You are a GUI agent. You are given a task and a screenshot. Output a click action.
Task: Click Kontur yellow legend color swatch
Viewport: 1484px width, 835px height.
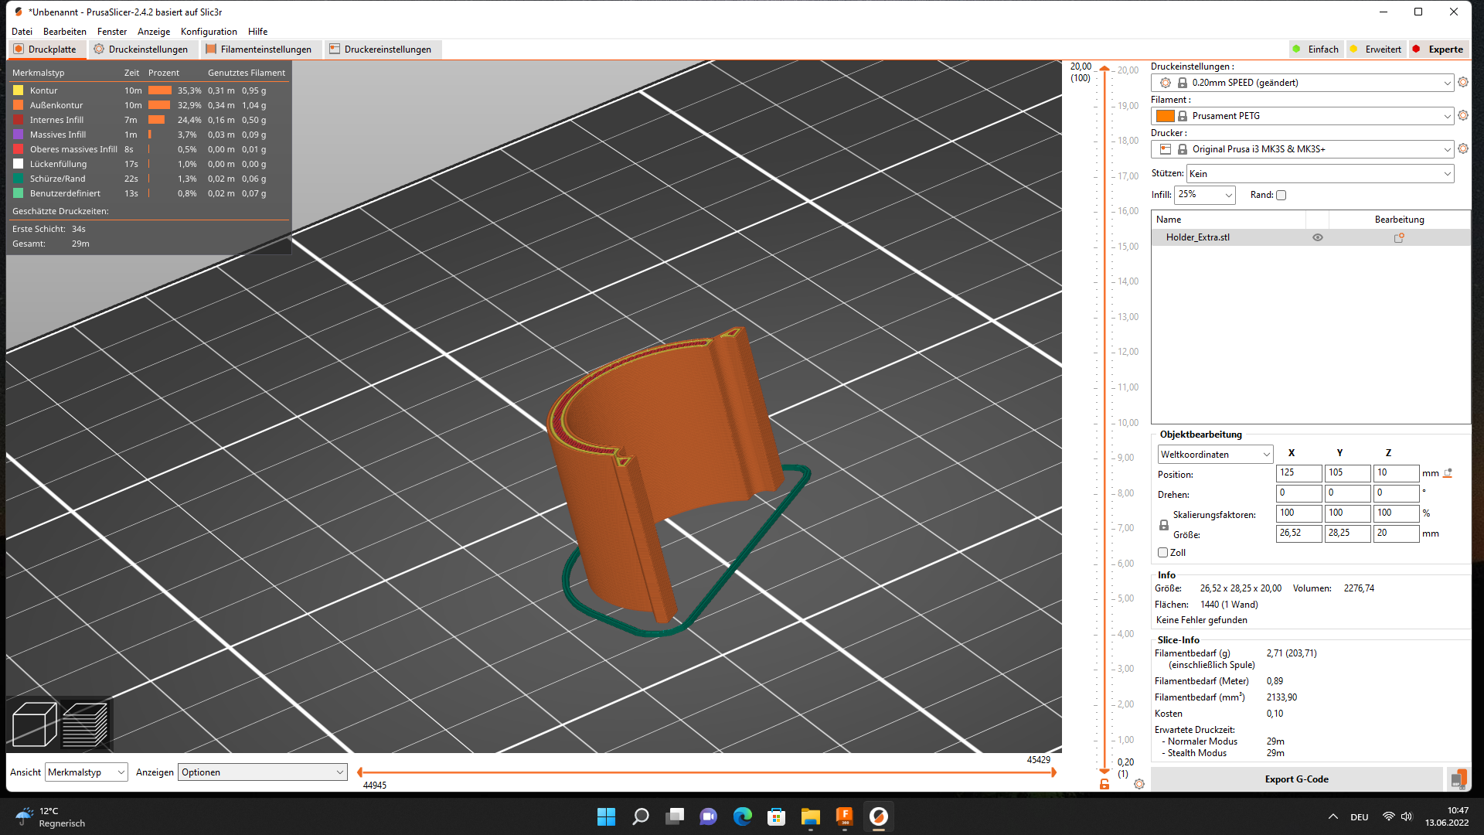tap(19, 90)
